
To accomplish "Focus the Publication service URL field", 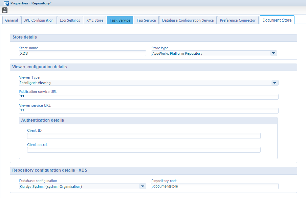I will [x=149, y=97].
